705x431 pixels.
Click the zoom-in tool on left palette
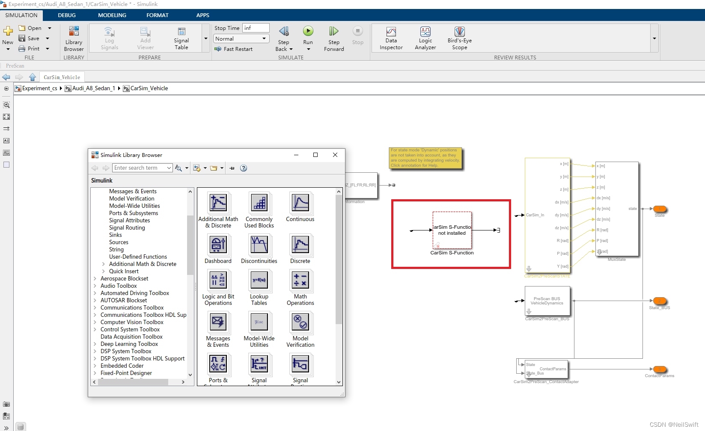pyautogui.click(x=6, y=105)
